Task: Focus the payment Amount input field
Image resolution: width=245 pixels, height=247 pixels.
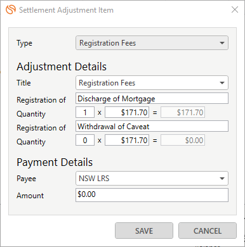Action: pos(152,195)
